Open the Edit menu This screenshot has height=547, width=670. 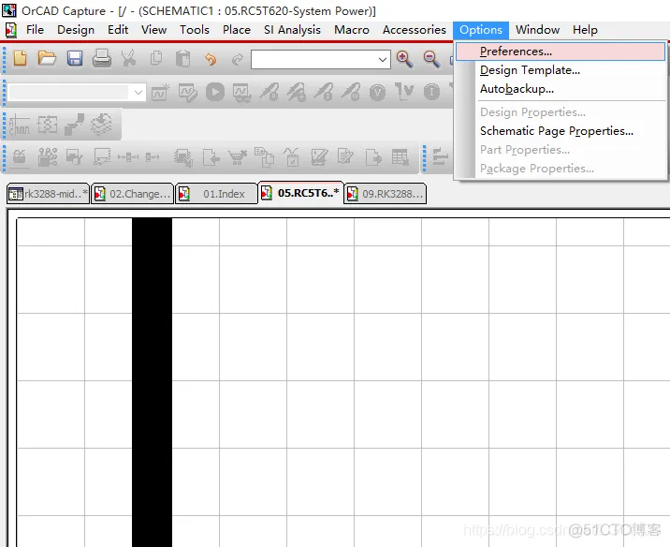(118, 30)
